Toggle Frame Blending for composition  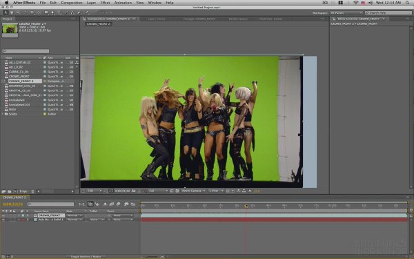111,204
